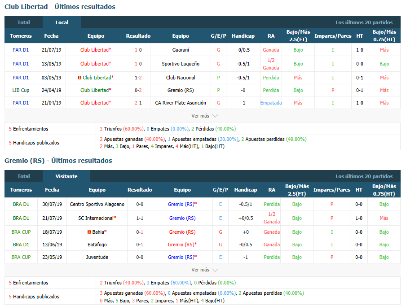
Task: Click Handicap column header in Libertad table
Action: tap(243, 36)
